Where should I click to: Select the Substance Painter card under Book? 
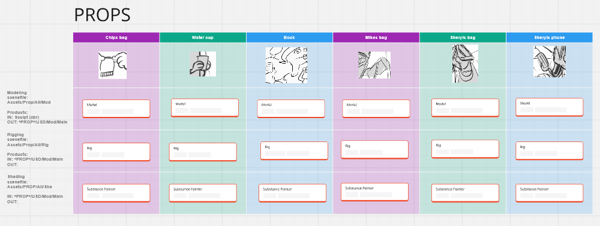292,193
